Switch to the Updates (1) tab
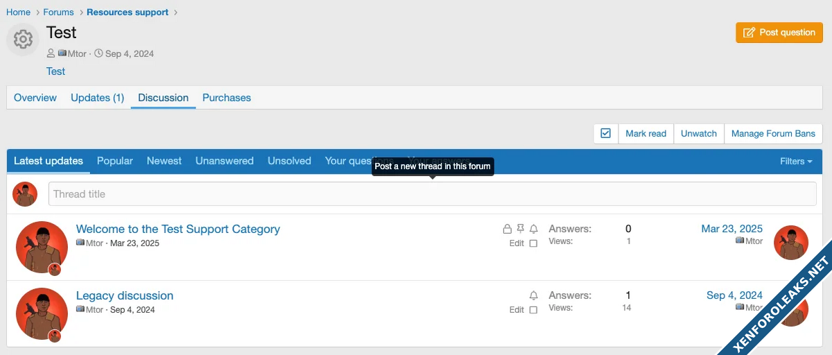 click(x=97, y=98)
